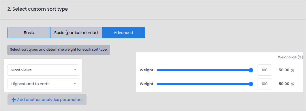Screen dimensions: 306x111
Task: Choose the Advanced sort type tab
Action: pyautogui.click(x=123, y=33)
